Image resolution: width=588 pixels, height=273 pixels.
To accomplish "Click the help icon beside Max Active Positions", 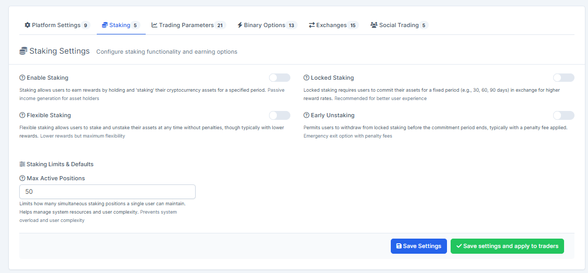I will (22, 178).
